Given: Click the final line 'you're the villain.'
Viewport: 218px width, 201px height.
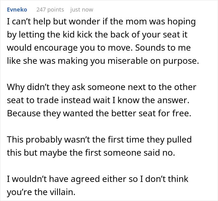Looking at the screenshot, I should click(41, 192).
